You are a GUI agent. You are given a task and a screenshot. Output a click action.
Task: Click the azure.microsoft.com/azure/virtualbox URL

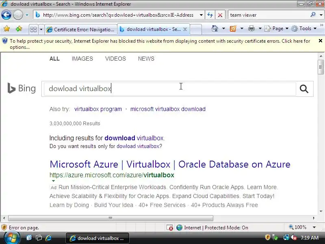[112, 175]
